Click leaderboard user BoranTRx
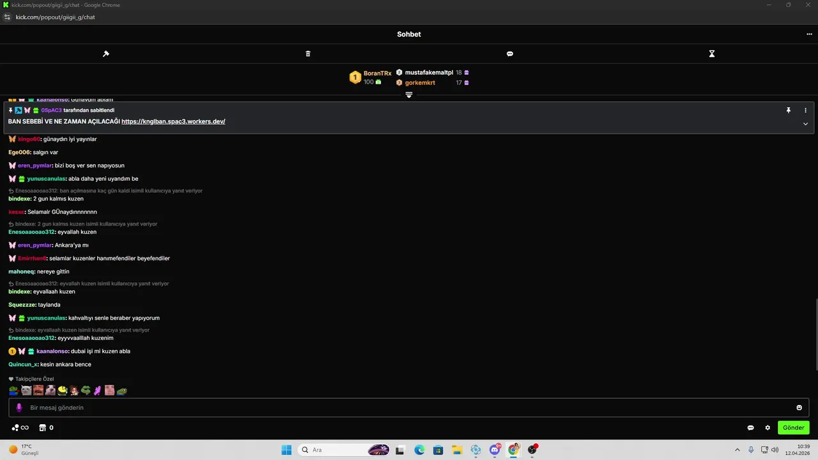The width and height of the screenshot is (818, 460). (377, 73)
